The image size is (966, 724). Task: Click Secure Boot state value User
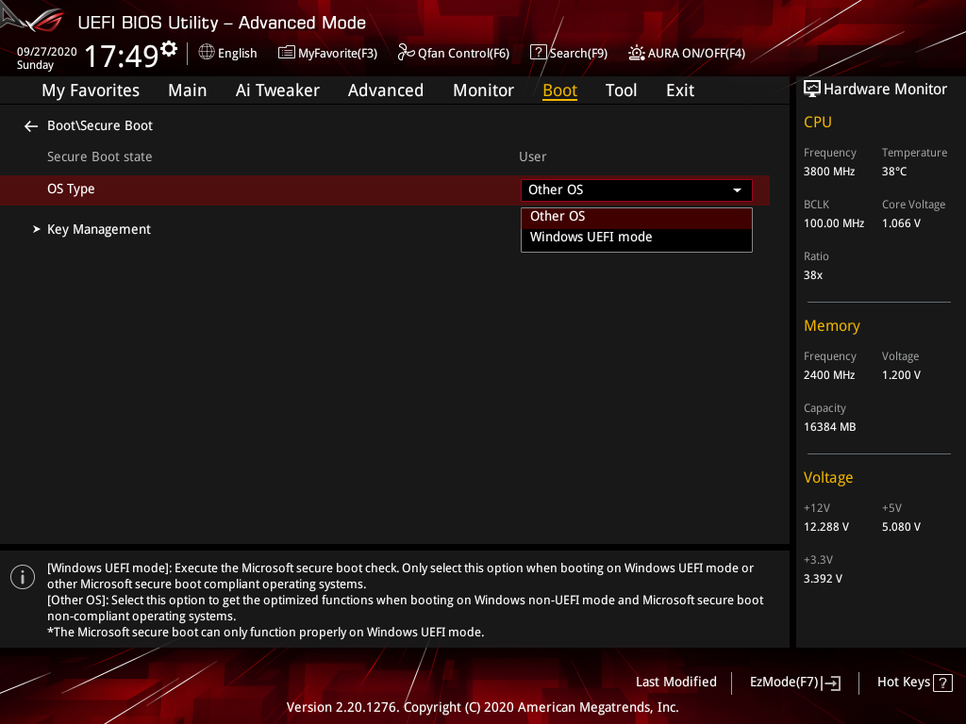point(532,157)
